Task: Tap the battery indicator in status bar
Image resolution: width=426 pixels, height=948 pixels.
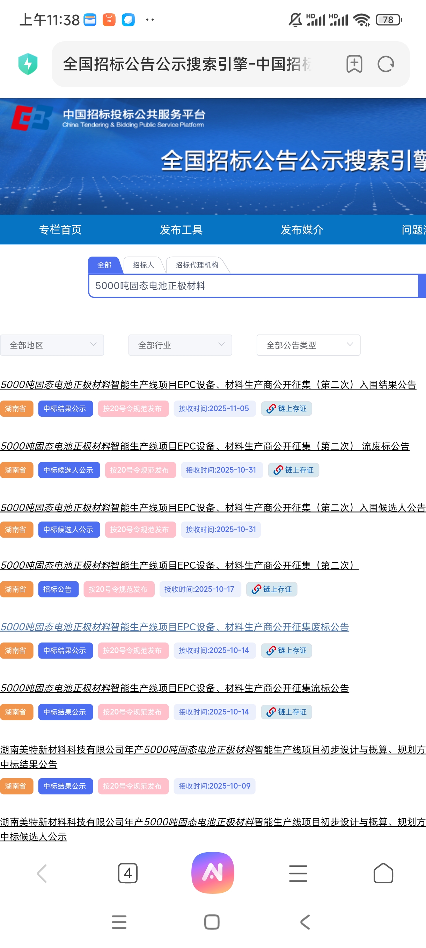Action: pos(389,20)
